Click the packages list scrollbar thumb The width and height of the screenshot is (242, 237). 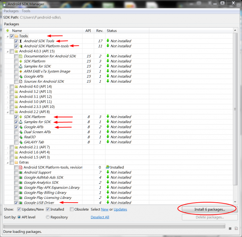point(235,109)
